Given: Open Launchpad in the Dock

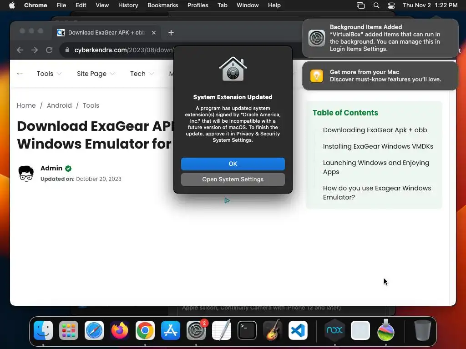Looking at the screenshot, I should pyautogui.click(x=69, y=330).
